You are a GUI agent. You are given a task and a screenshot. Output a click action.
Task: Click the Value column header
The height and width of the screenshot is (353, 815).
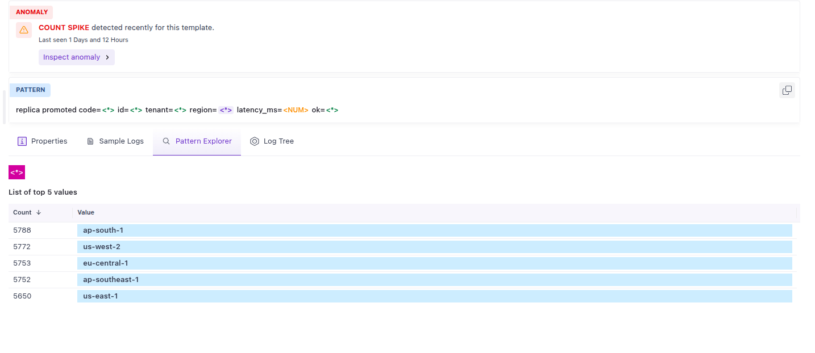86,212
